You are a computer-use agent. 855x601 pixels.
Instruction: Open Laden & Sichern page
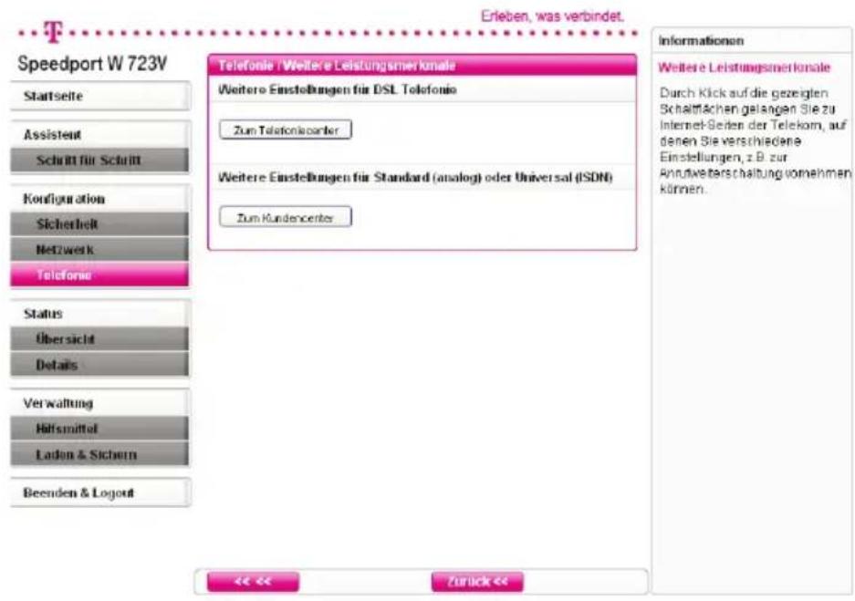point(100,454)
